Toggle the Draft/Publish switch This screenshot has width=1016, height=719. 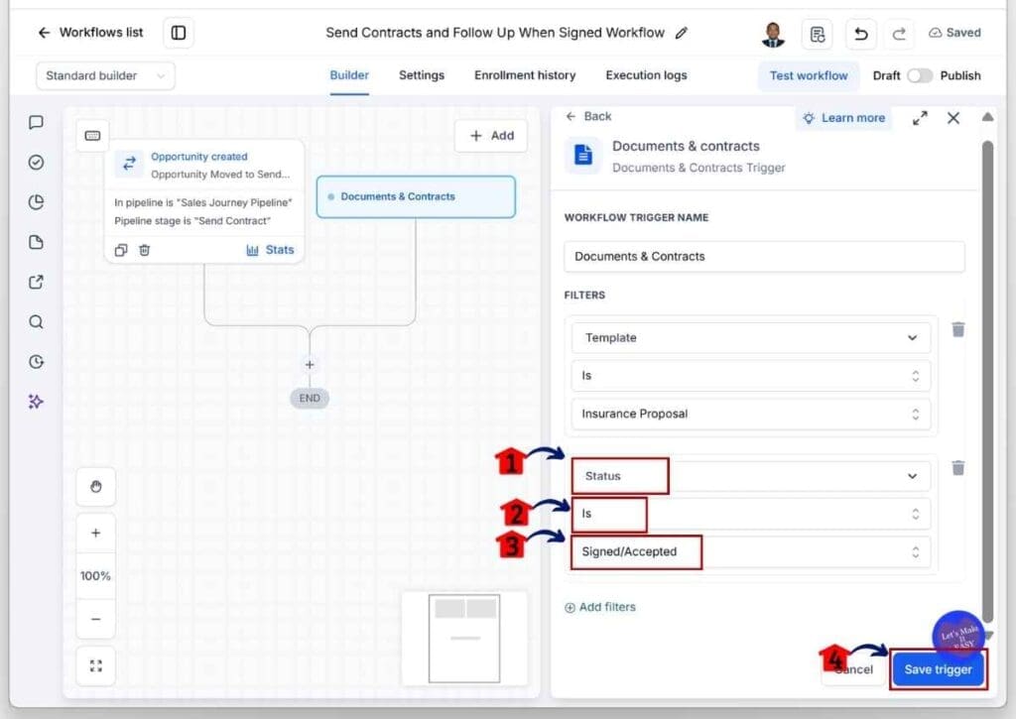919,75
